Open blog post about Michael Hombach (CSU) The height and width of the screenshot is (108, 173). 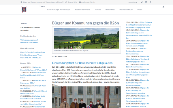click(x=33, y=75)
